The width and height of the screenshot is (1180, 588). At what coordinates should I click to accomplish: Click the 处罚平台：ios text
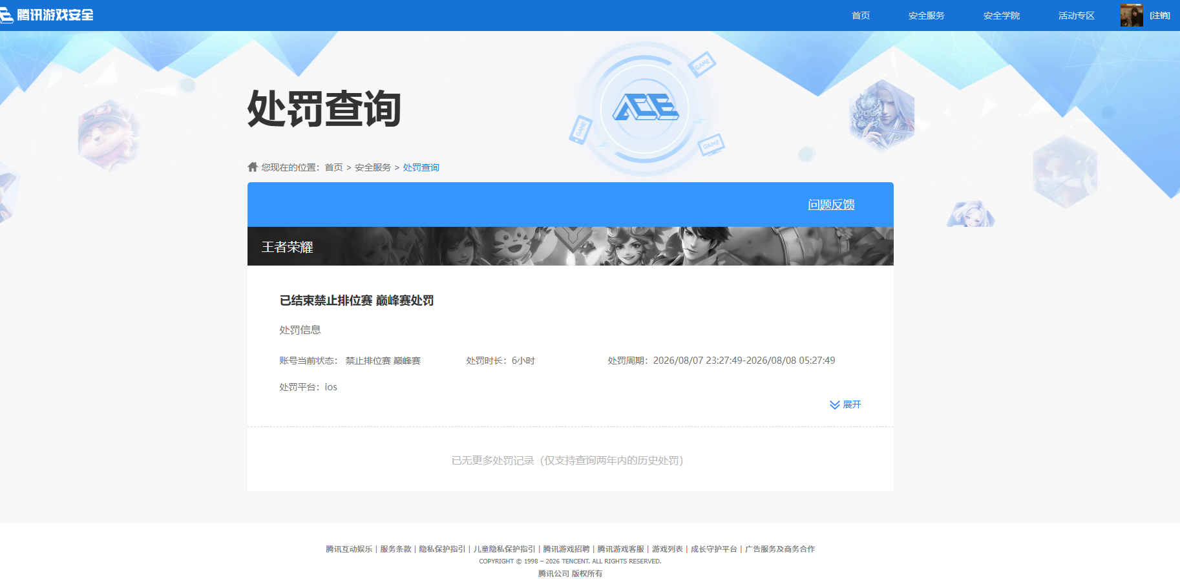(x=308, y=387)
